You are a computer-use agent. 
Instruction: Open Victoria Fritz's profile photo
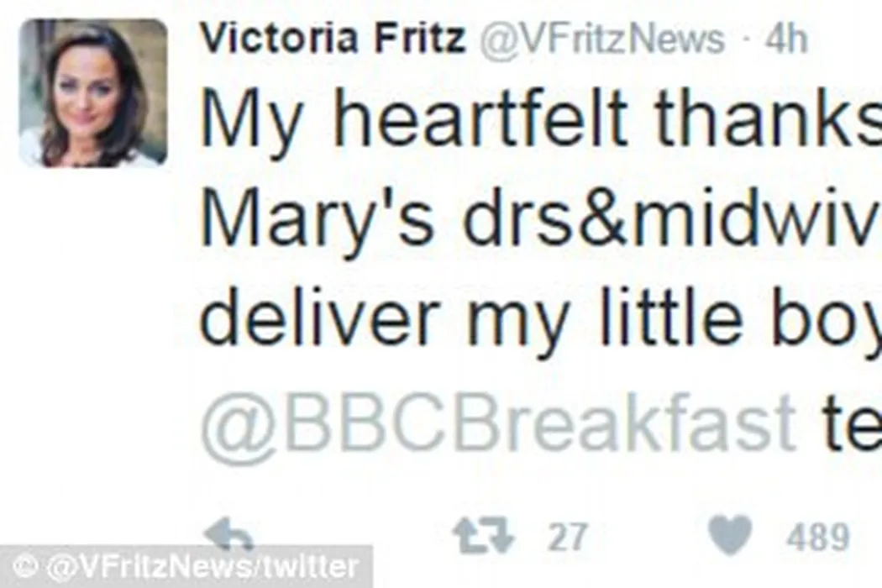[92, 92]
